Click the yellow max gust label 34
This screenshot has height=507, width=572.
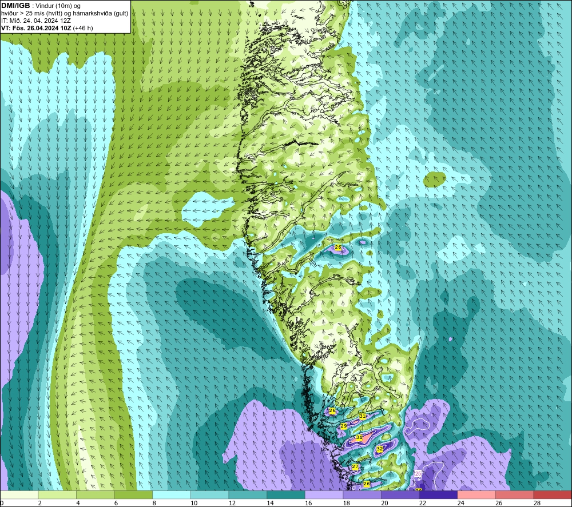(359, 437)
